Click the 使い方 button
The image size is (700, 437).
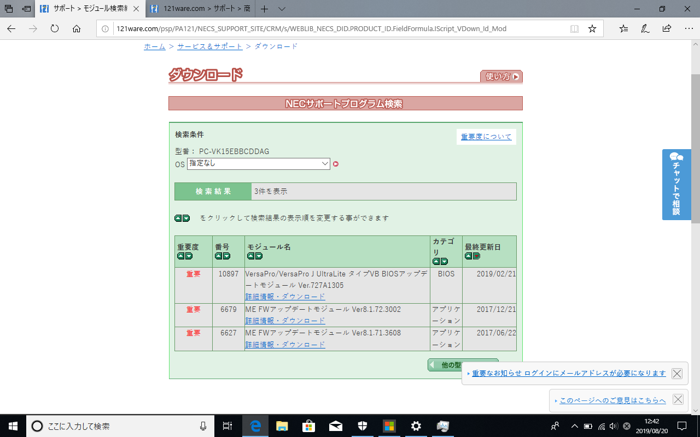(x=501, y=76)
